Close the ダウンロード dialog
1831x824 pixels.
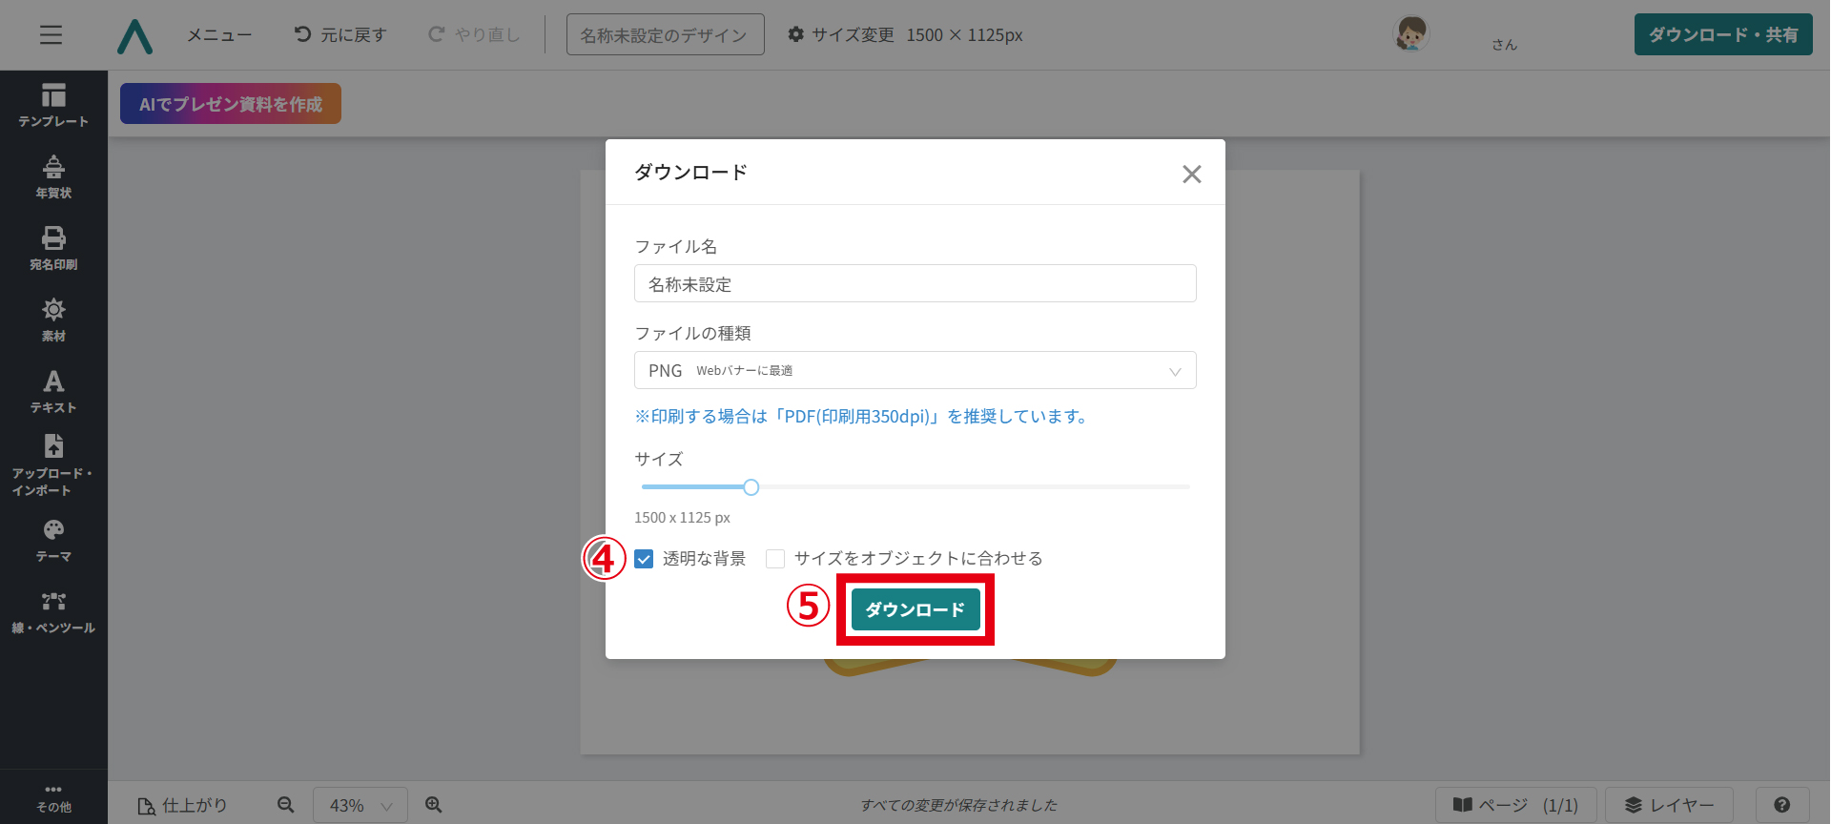pyautogui.click(x=1191, y=174)
